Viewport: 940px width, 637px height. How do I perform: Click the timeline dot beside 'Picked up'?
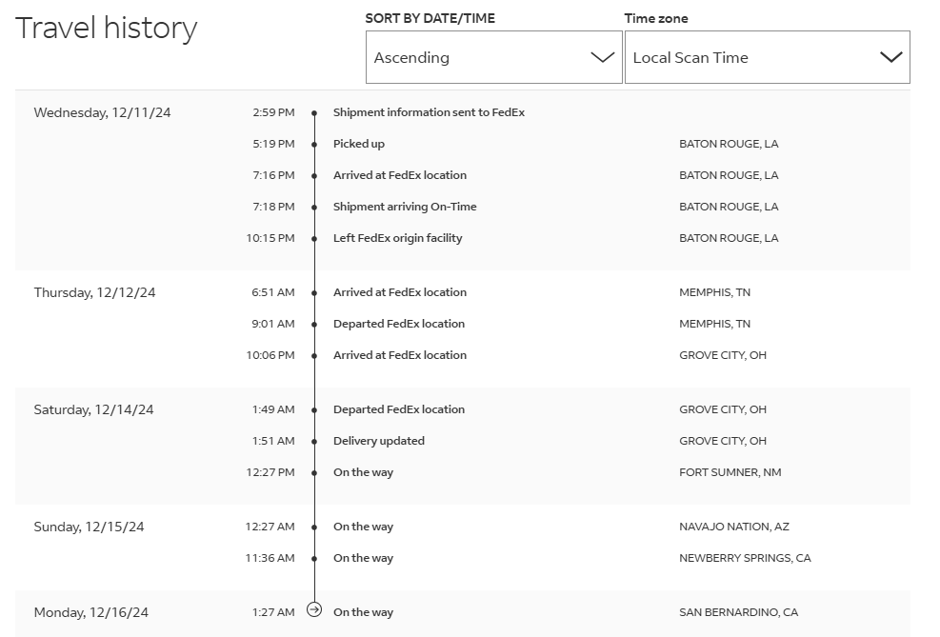pyautogui.click(x=314, y=145)
